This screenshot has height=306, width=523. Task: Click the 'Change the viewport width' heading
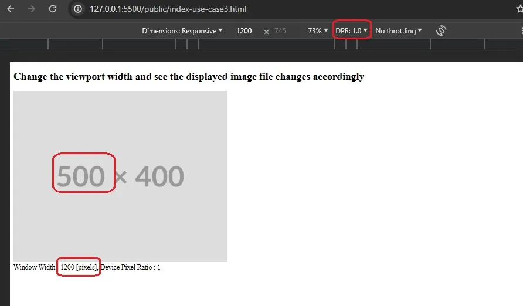point(188,77)
